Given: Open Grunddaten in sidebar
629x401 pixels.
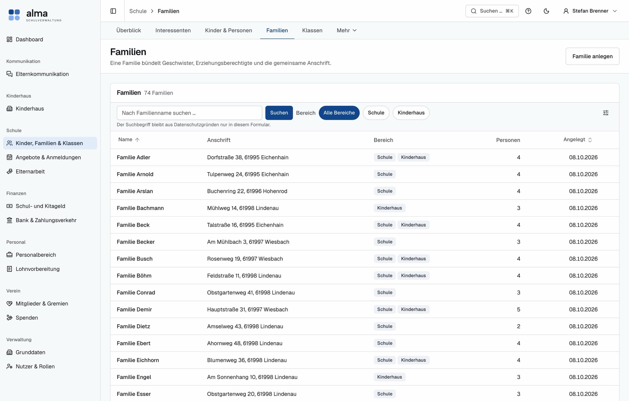Looking at the screenshot, I should (50, 352).
